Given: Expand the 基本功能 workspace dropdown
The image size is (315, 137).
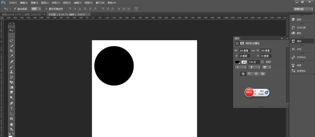Looking at the screenshot, I should click(303, 9).
